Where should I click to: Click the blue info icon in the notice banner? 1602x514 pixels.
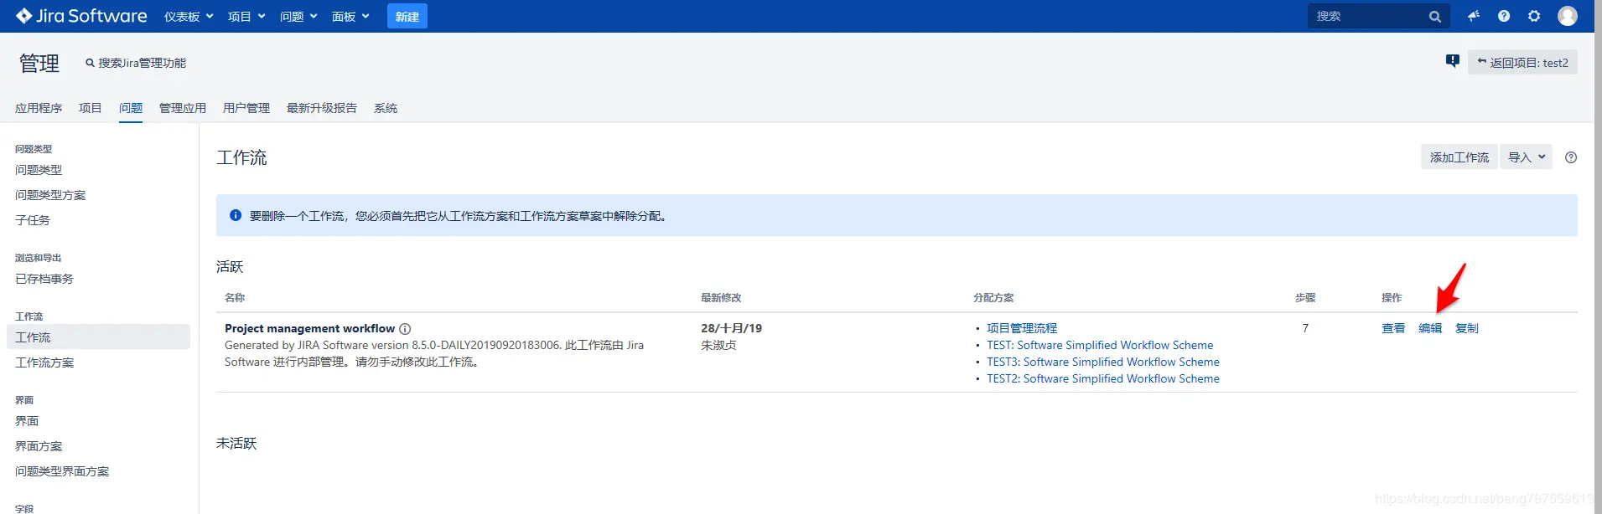click(x=236, y=215)
